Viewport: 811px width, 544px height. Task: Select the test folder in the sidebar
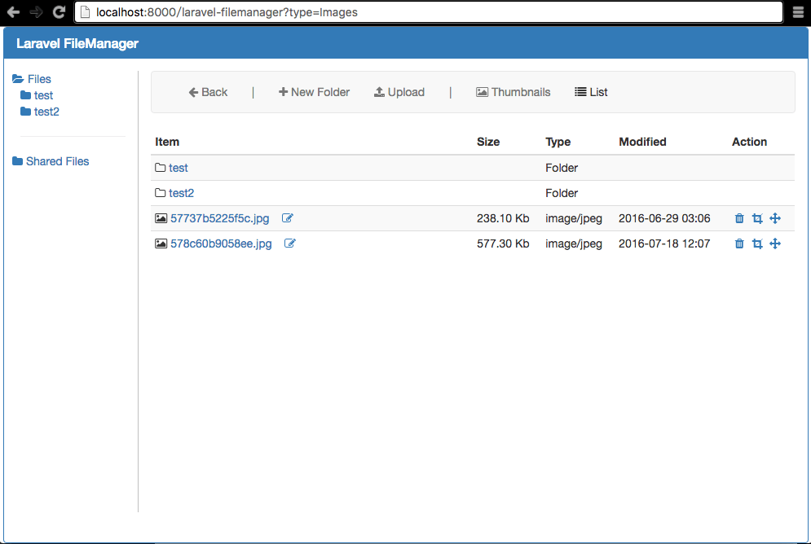42,95
